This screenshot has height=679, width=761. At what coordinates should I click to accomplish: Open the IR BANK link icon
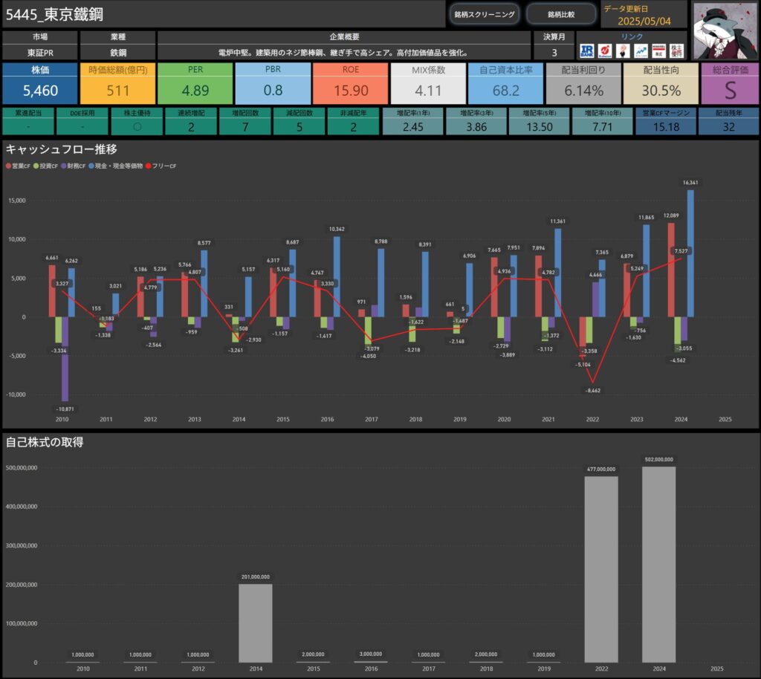click(x=587, y=51)
